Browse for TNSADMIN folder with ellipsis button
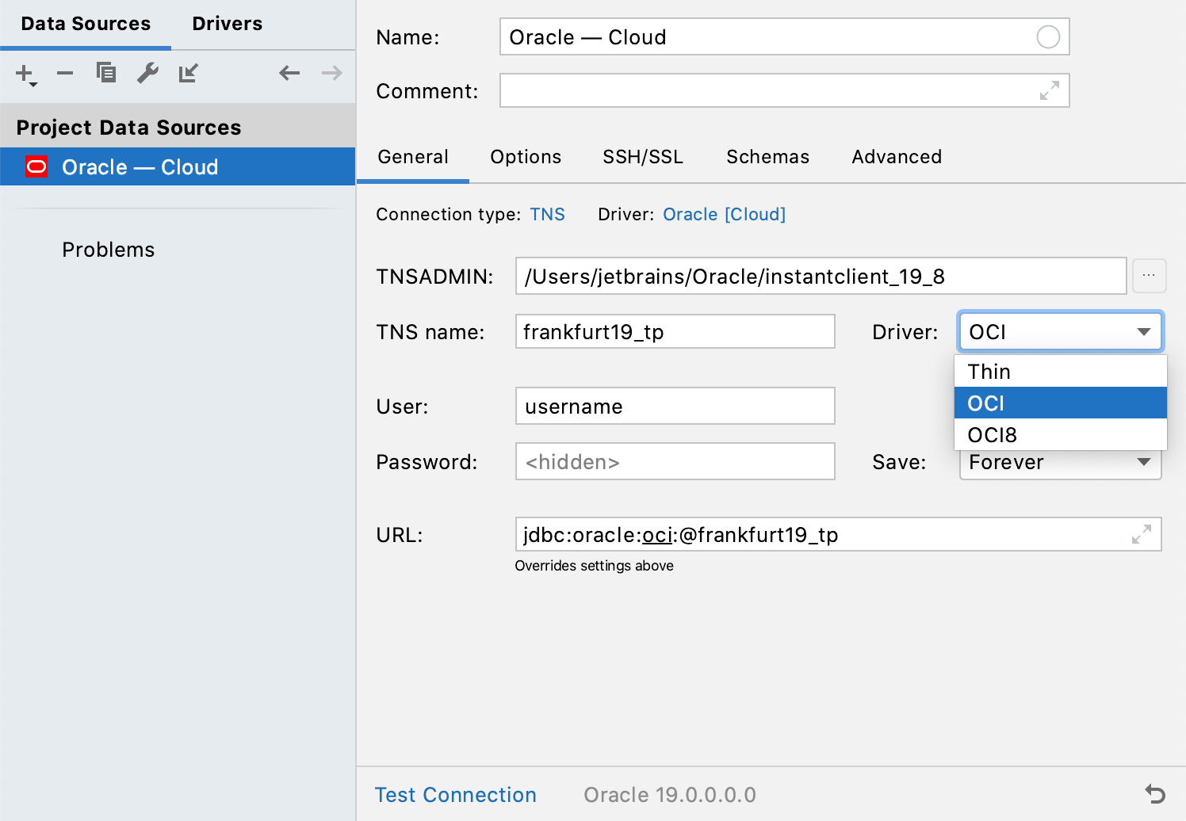This screenshot has width=1186, height=821. tap(1149, 276)
